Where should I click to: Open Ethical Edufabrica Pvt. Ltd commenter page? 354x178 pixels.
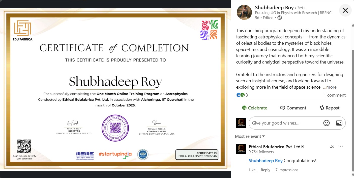click(x=276, y=147)
